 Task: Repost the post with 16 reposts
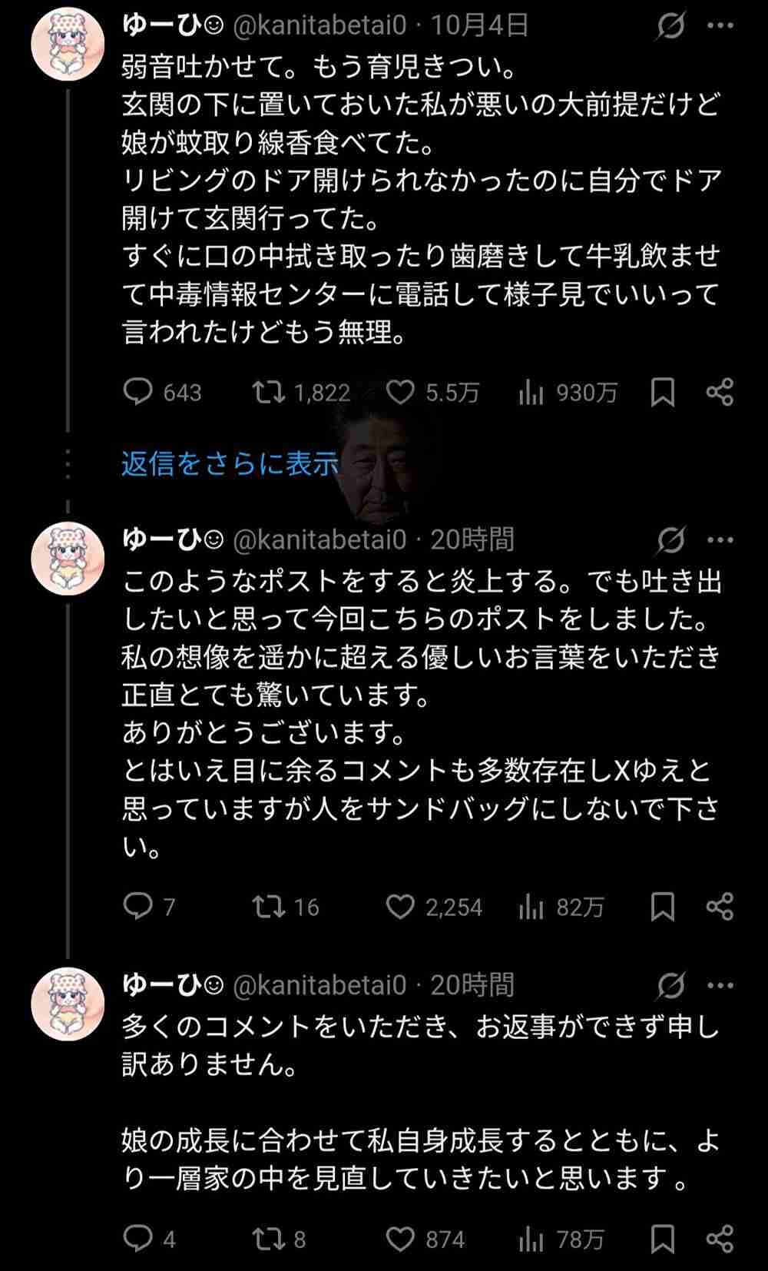(x=268, y=907)
